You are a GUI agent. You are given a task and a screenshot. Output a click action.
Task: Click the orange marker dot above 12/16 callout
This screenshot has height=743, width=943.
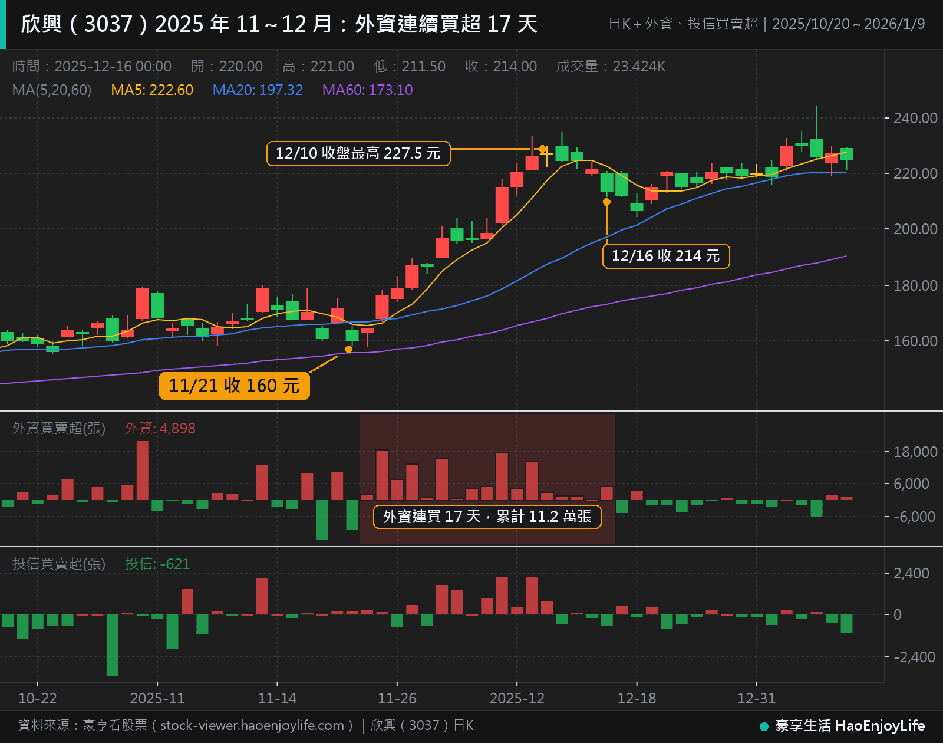tap(606, 202)
